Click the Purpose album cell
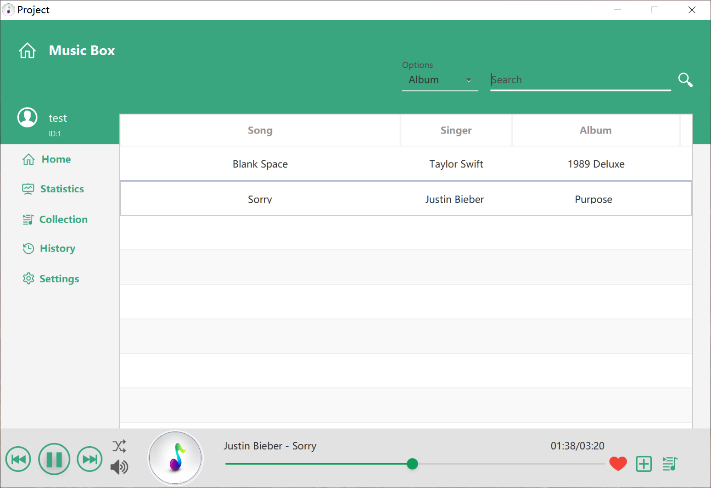The width and height of the screenshot is (711, 488). [x=596, y=199]
